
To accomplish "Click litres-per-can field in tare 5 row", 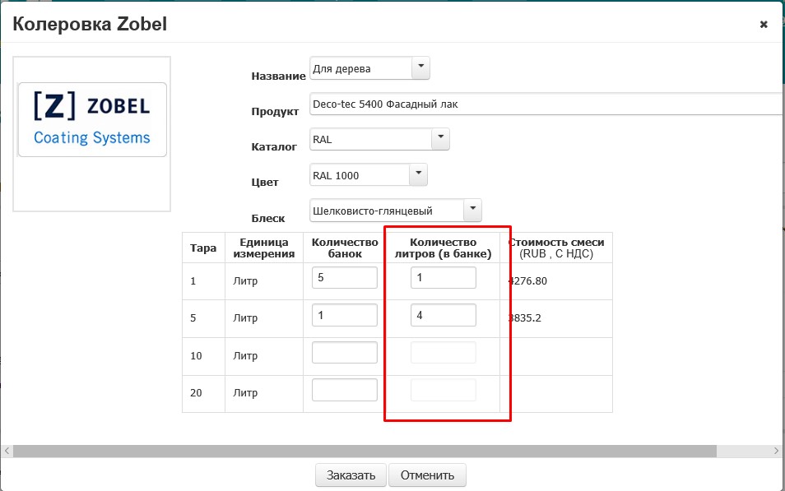I will [x=443, y=315].
